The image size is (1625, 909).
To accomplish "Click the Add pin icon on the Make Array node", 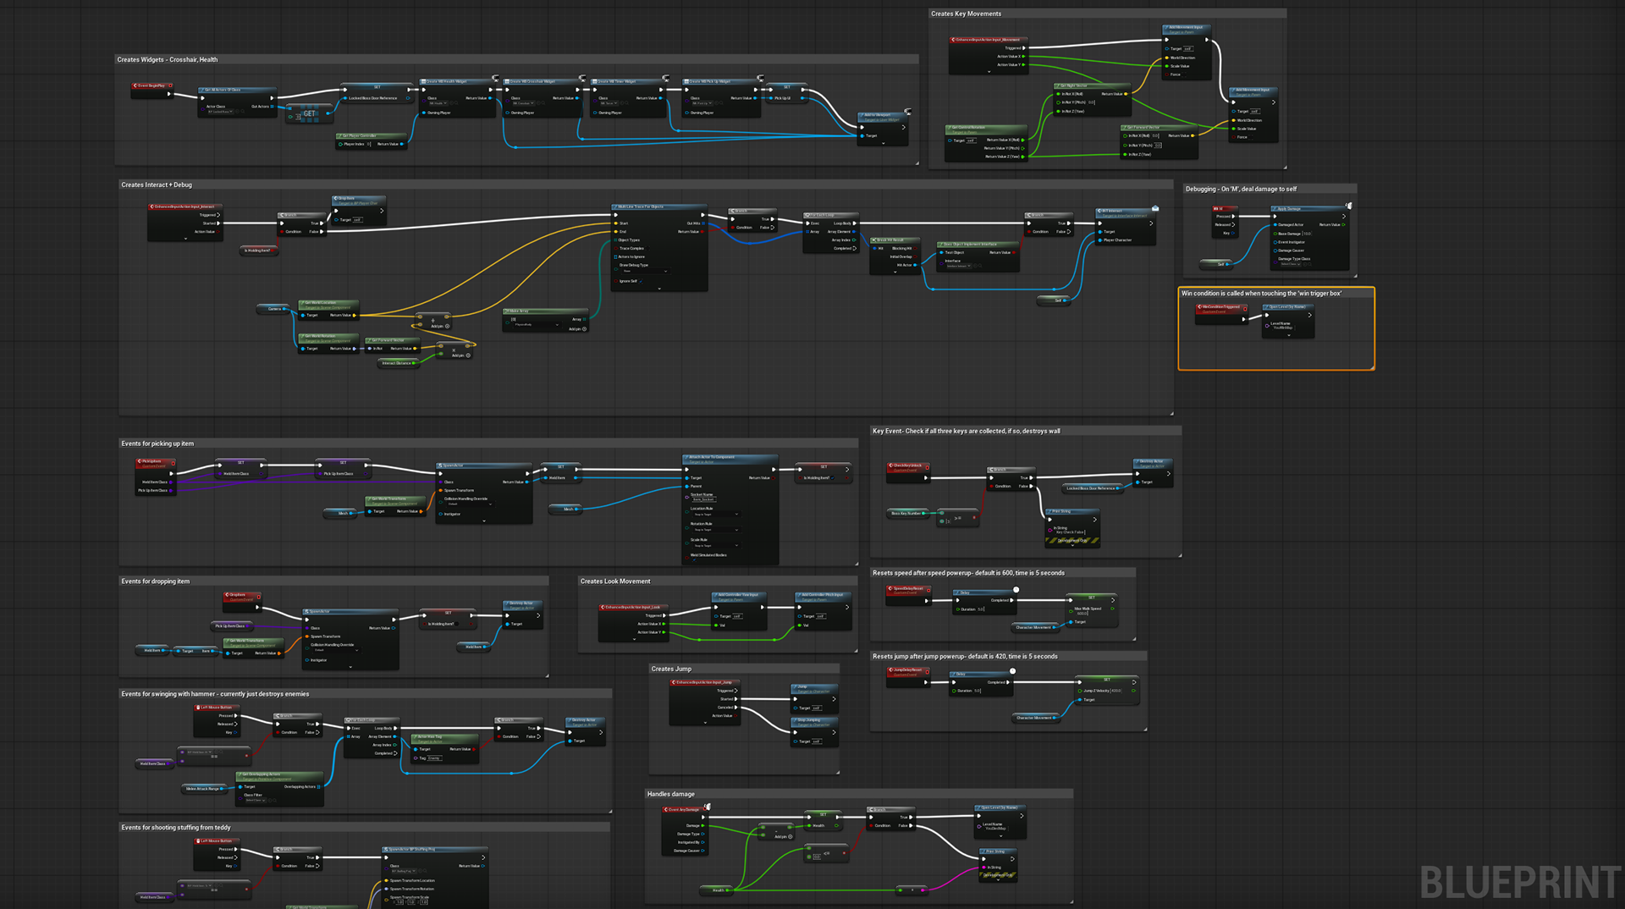I will pos(585,329).
